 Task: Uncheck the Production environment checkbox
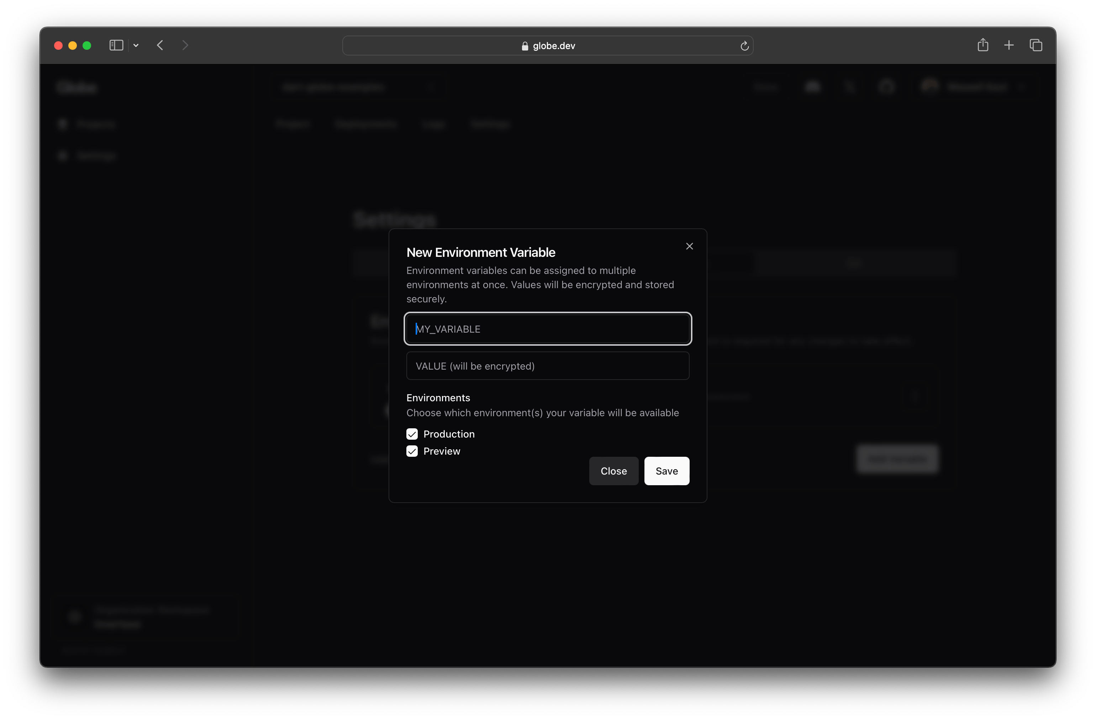(412, 434)
